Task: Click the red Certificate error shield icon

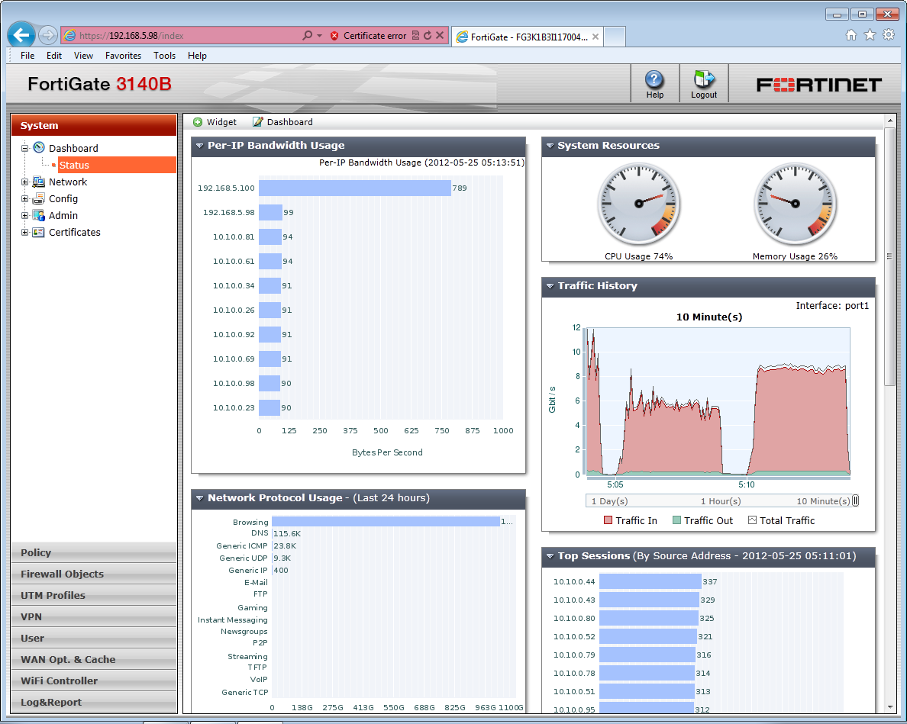Action: click(x=334, y=36)
